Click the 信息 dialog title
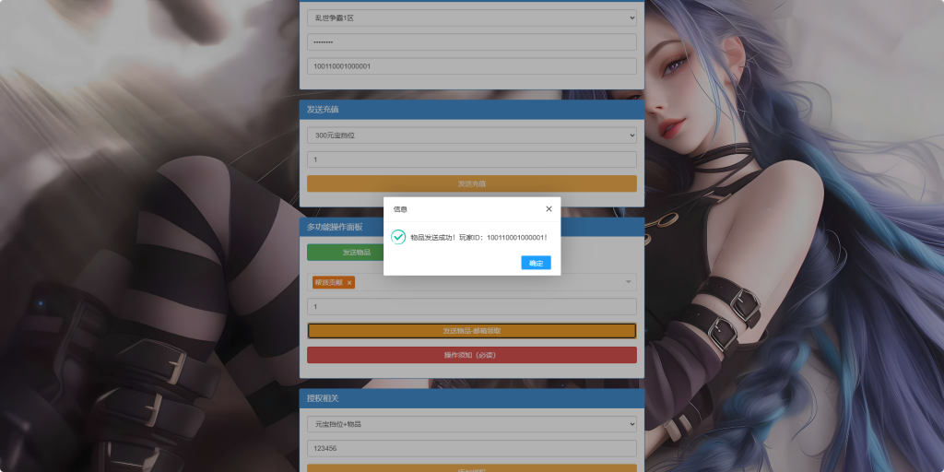Image resolution: width=944 pixels, height=472 pixels. pos(400,209)
